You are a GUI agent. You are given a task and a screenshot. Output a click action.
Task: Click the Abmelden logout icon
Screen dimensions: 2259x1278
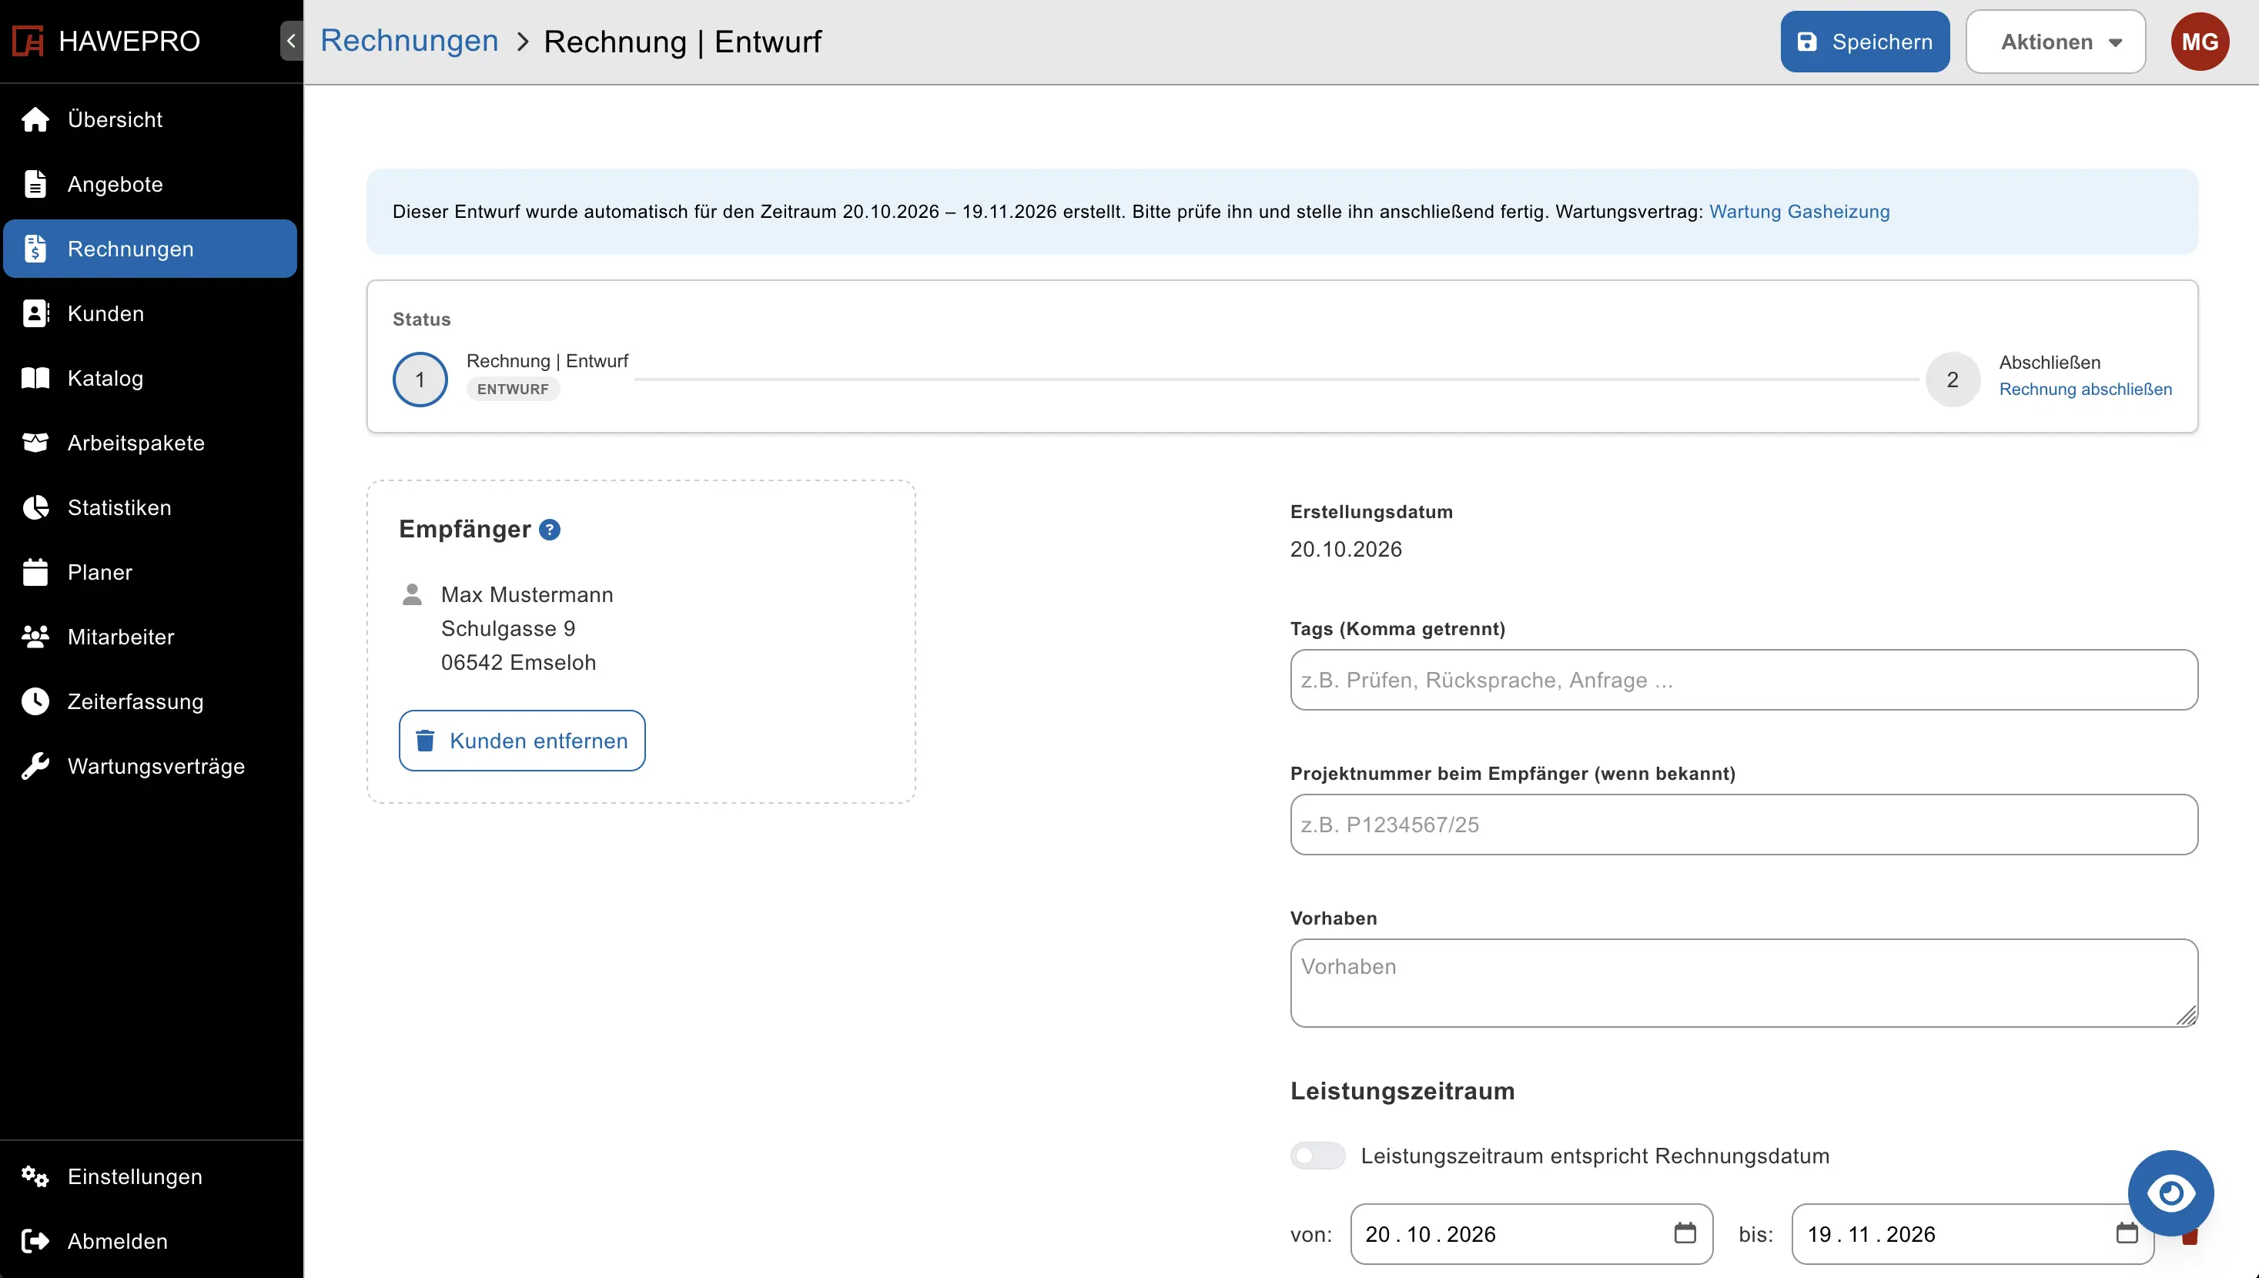pyautogui.click(x=35, y=1241)
